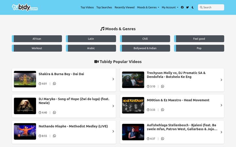Open Shakira & Burna Boy Dai Dai thumbnail
Image resolution: width=236 pixels, height=147 pixels.
click(25, 79)
